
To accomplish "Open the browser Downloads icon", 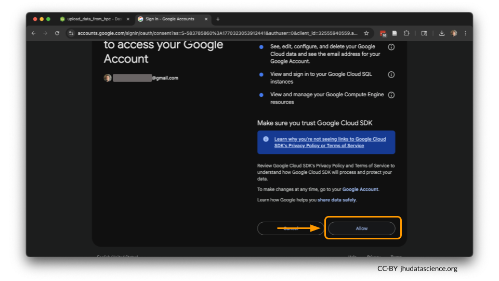I will 441,33.
